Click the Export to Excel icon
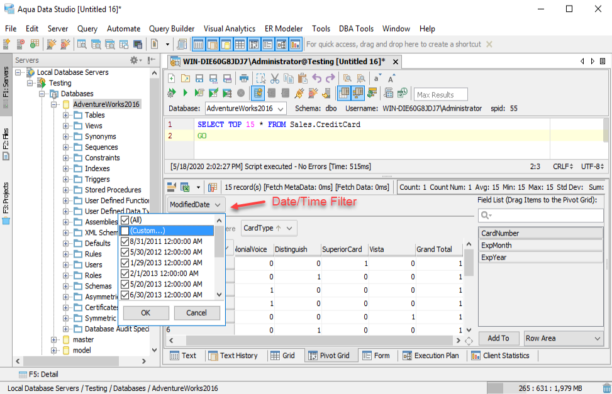 pyautogui.click(x=186, y=187)
